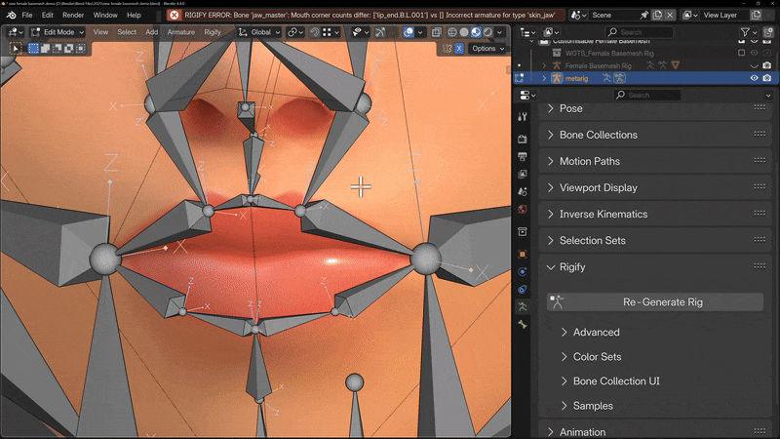Open the Edit Mode dropdown
Viewport: 780px width, 439px height.
tap(58, 32)
